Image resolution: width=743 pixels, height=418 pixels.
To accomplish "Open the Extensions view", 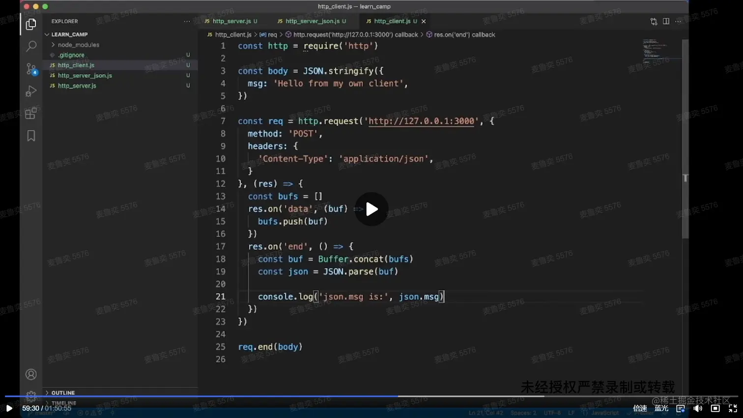I will [x=31, y=113].
